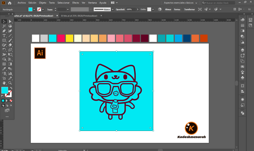Select the Warp/Width tool
254x151 pixels.
point(4,55)
